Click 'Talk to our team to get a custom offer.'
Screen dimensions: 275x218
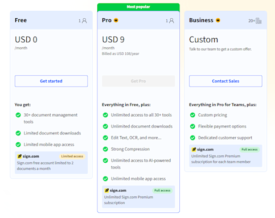coord(220,49)
